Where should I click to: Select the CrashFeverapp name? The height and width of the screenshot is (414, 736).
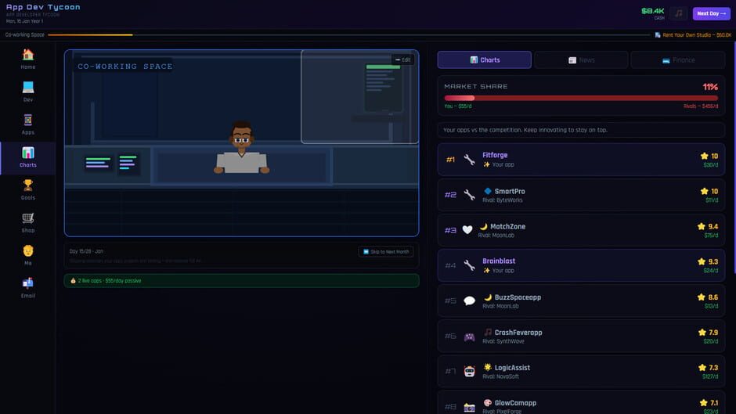click(518, 333)
